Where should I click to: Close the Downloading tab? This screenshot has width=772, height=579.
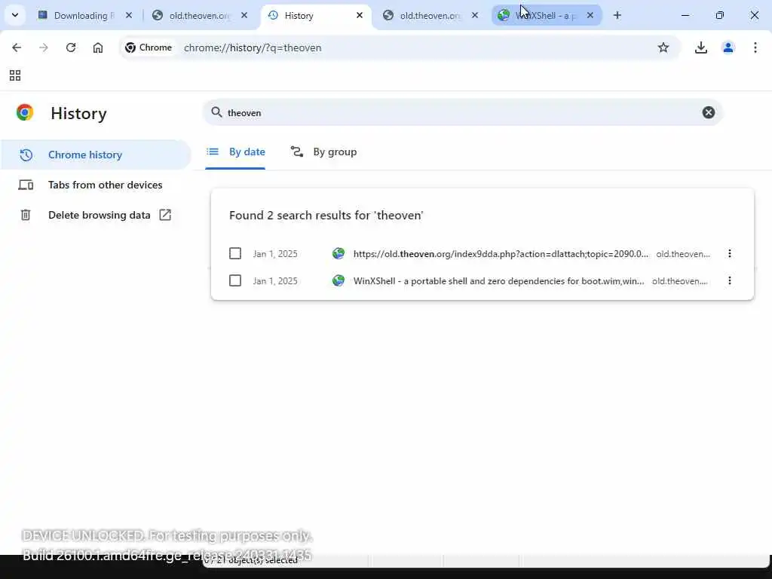(x=128, y=15)
